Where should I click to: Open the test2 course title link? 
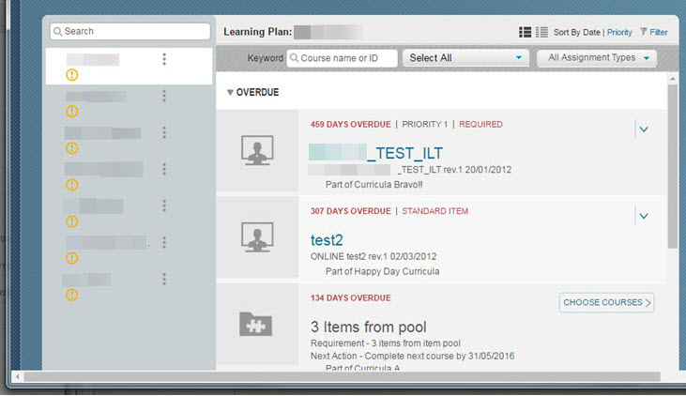click(327, 240)
